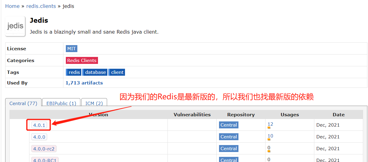Image resolution: width=368 pixels, height=162 pixels.
Task: Click the License row label
Action: click(x=16, y=48)
